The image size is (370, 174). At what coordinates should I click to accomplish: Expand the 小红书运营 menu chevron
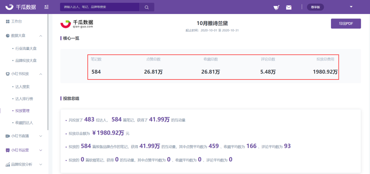click(x=40, y=150)
